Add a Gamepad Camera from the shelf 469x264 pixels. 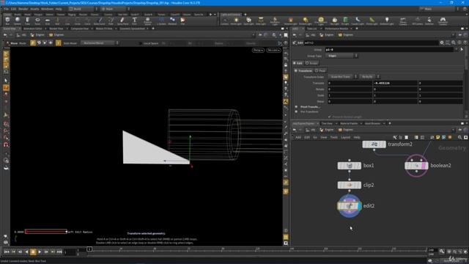(443, 21)
